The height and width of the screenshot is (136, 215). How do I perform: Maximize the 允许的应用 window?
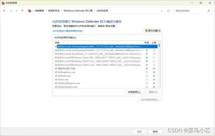tap(201, 3)
